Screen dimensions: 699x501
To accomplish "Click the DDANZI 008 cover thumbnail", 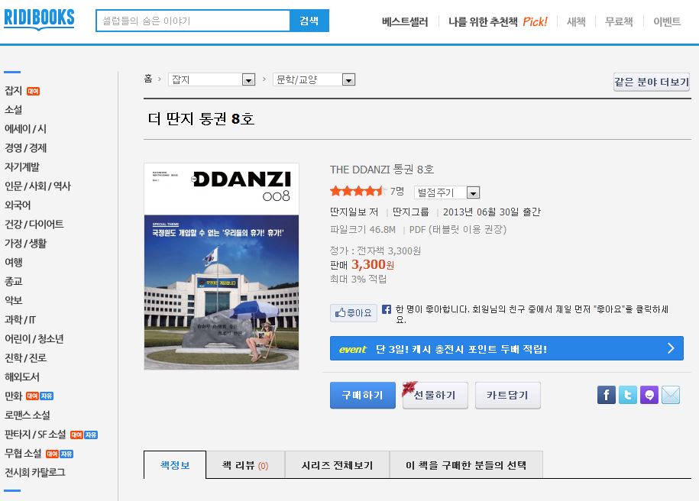I will pos(222,266).
